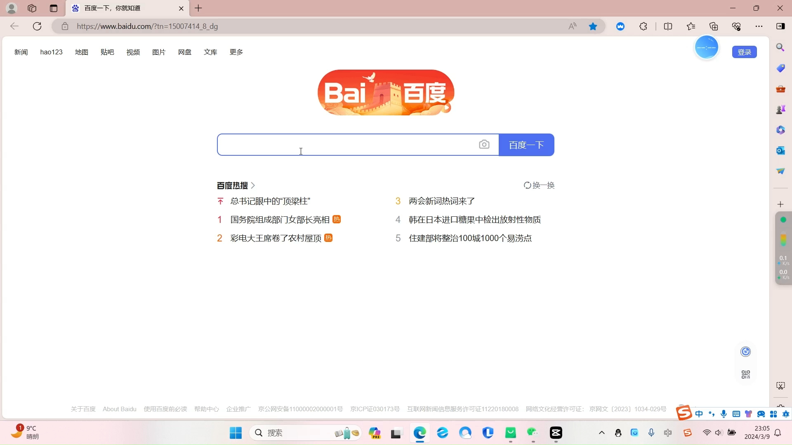
Task: Close the 百度一下 tab
Action: click(x=181, y=8)
